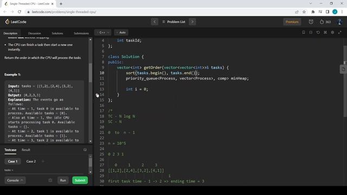Go to next problem arrow

coord(192,22)
